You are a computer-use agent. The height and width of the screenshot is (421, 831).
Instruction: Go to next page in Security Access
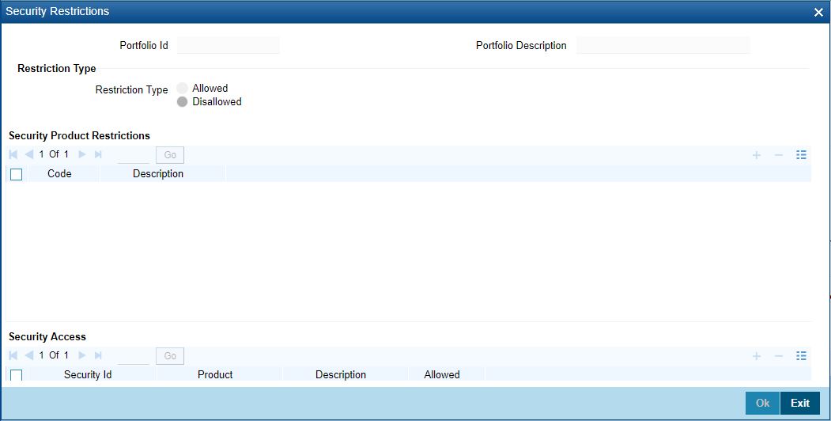[82, 355]
